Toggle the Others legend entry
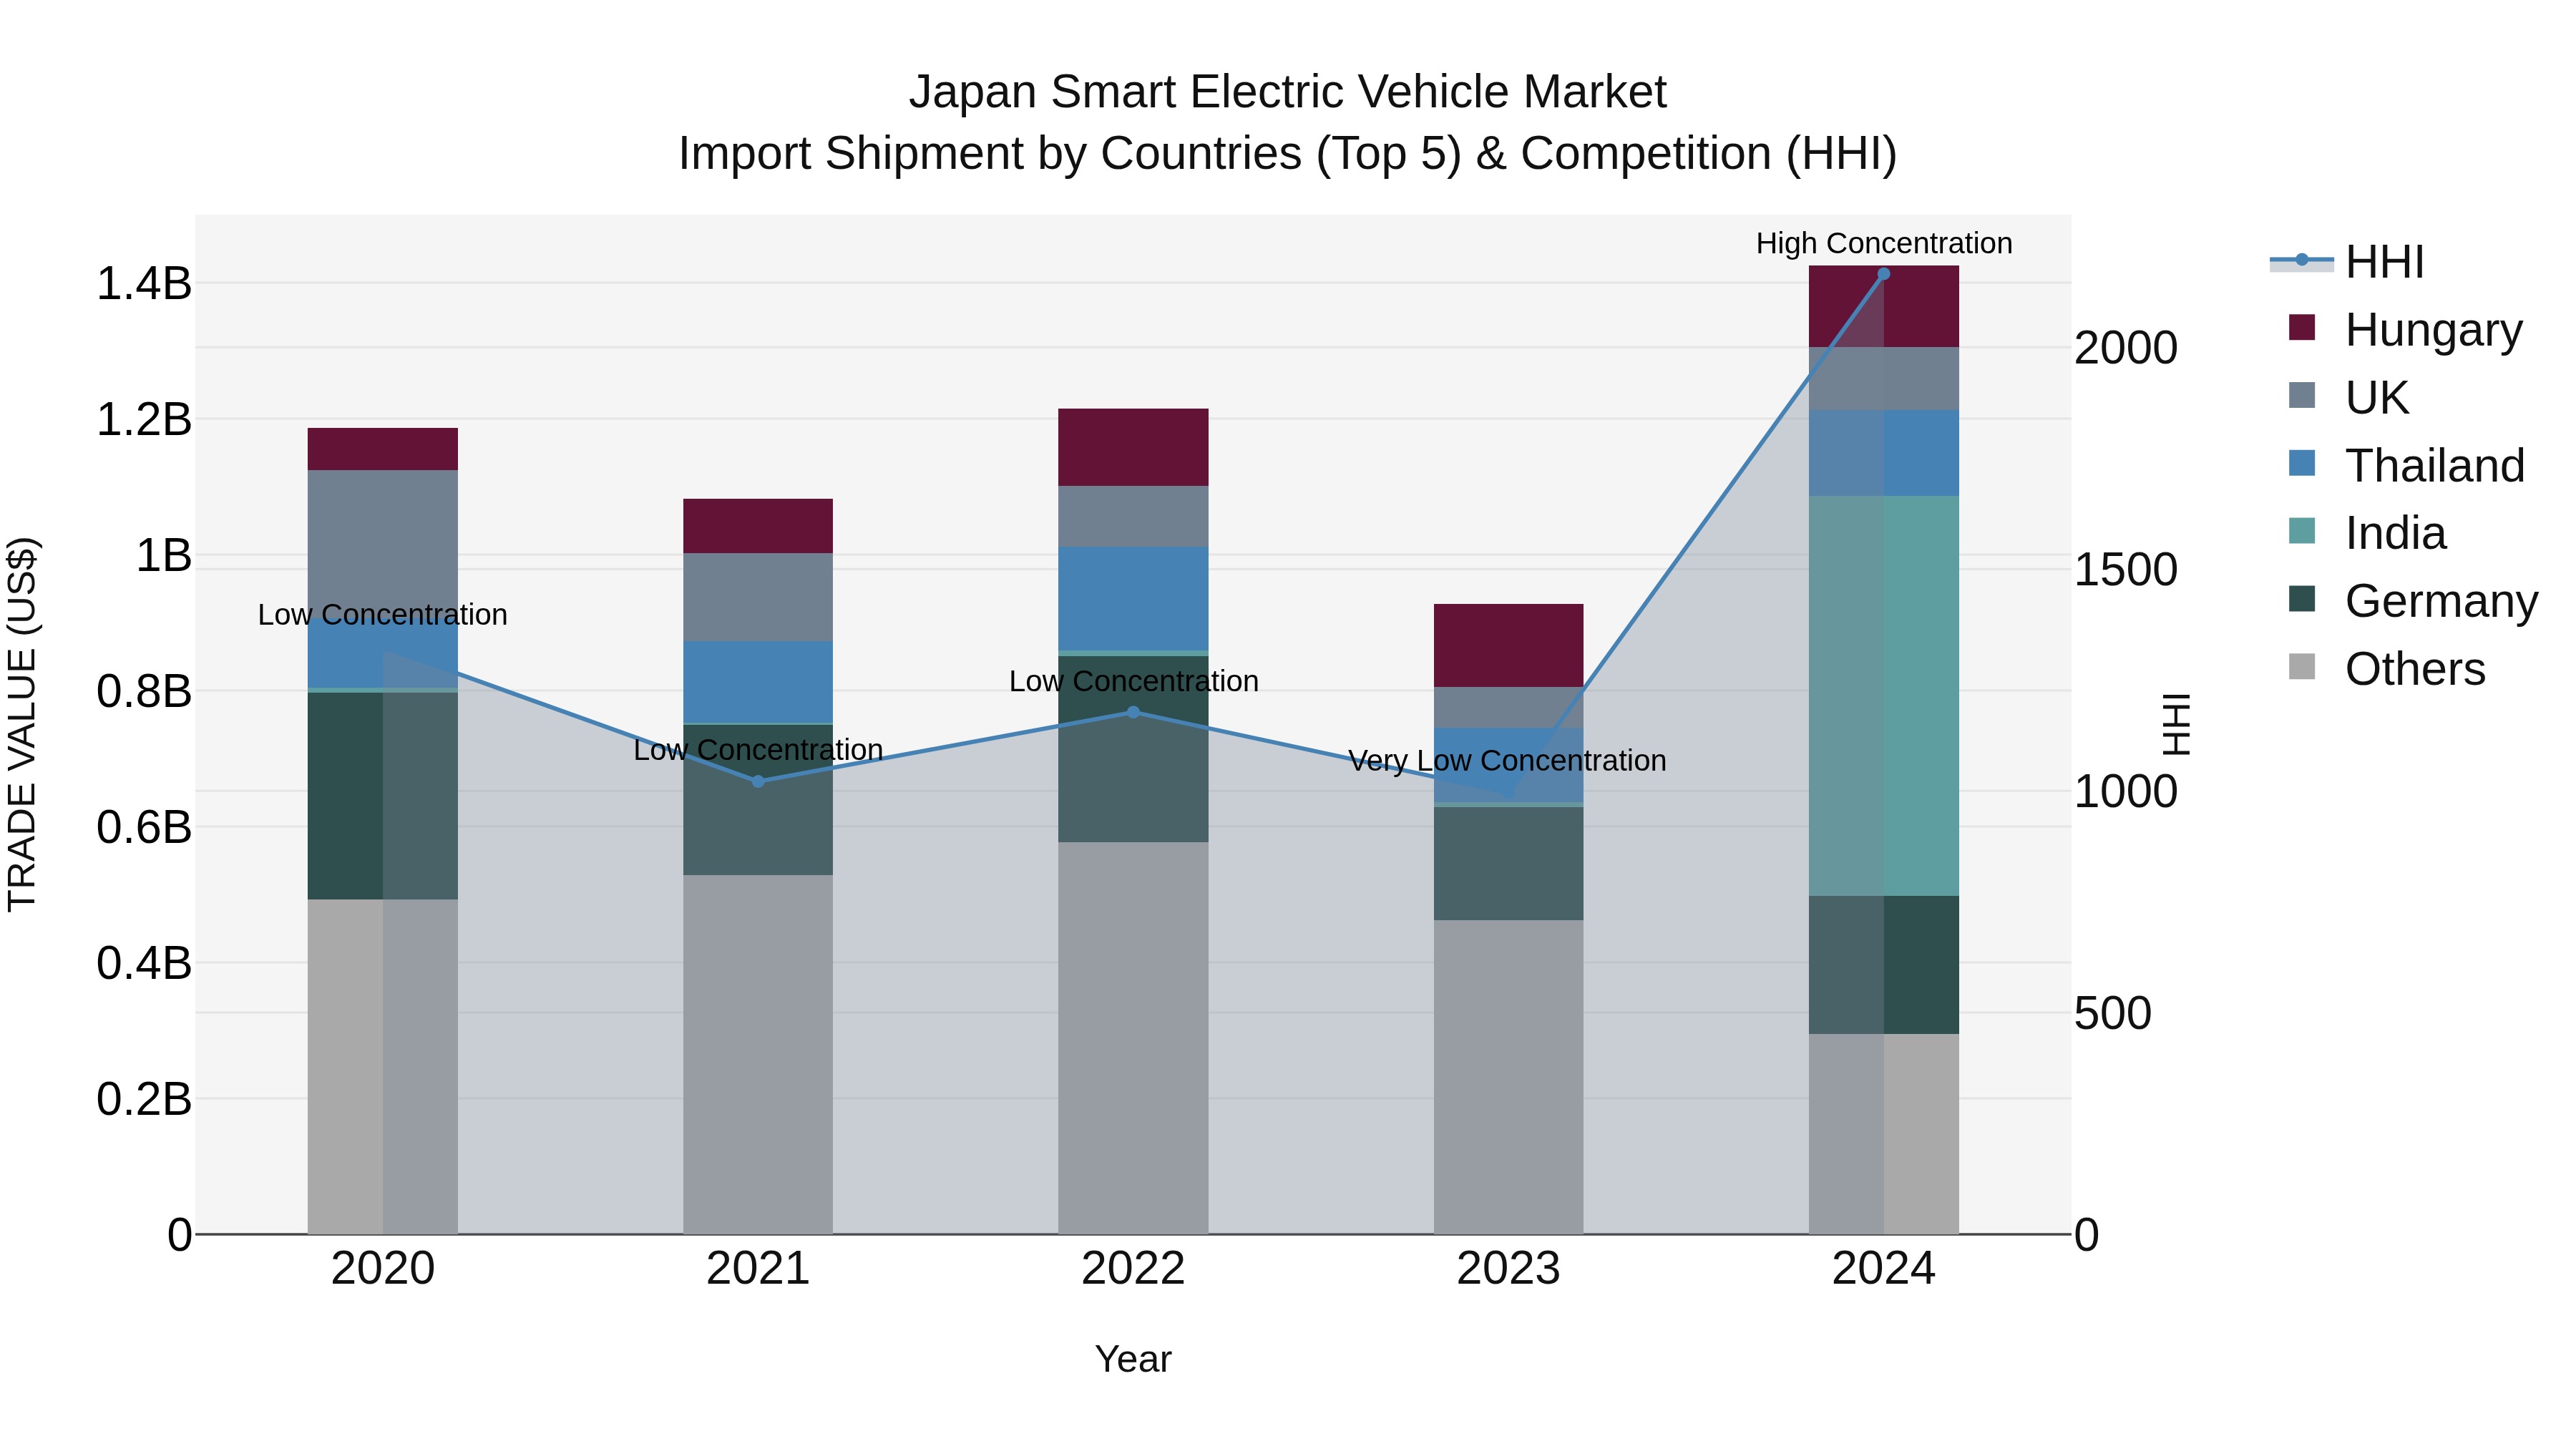Screen dimensions: 2576x1449 [x=2386, y=669]
